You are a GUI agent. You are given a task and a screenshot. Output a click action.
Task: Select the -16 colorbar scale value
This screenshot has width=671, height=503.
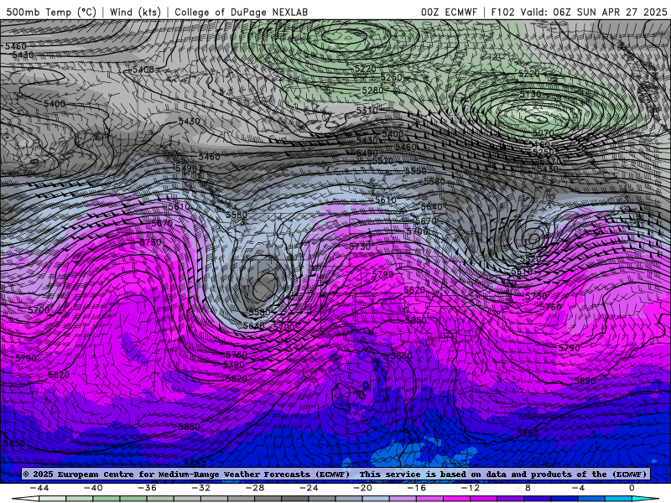pos(417,488)
